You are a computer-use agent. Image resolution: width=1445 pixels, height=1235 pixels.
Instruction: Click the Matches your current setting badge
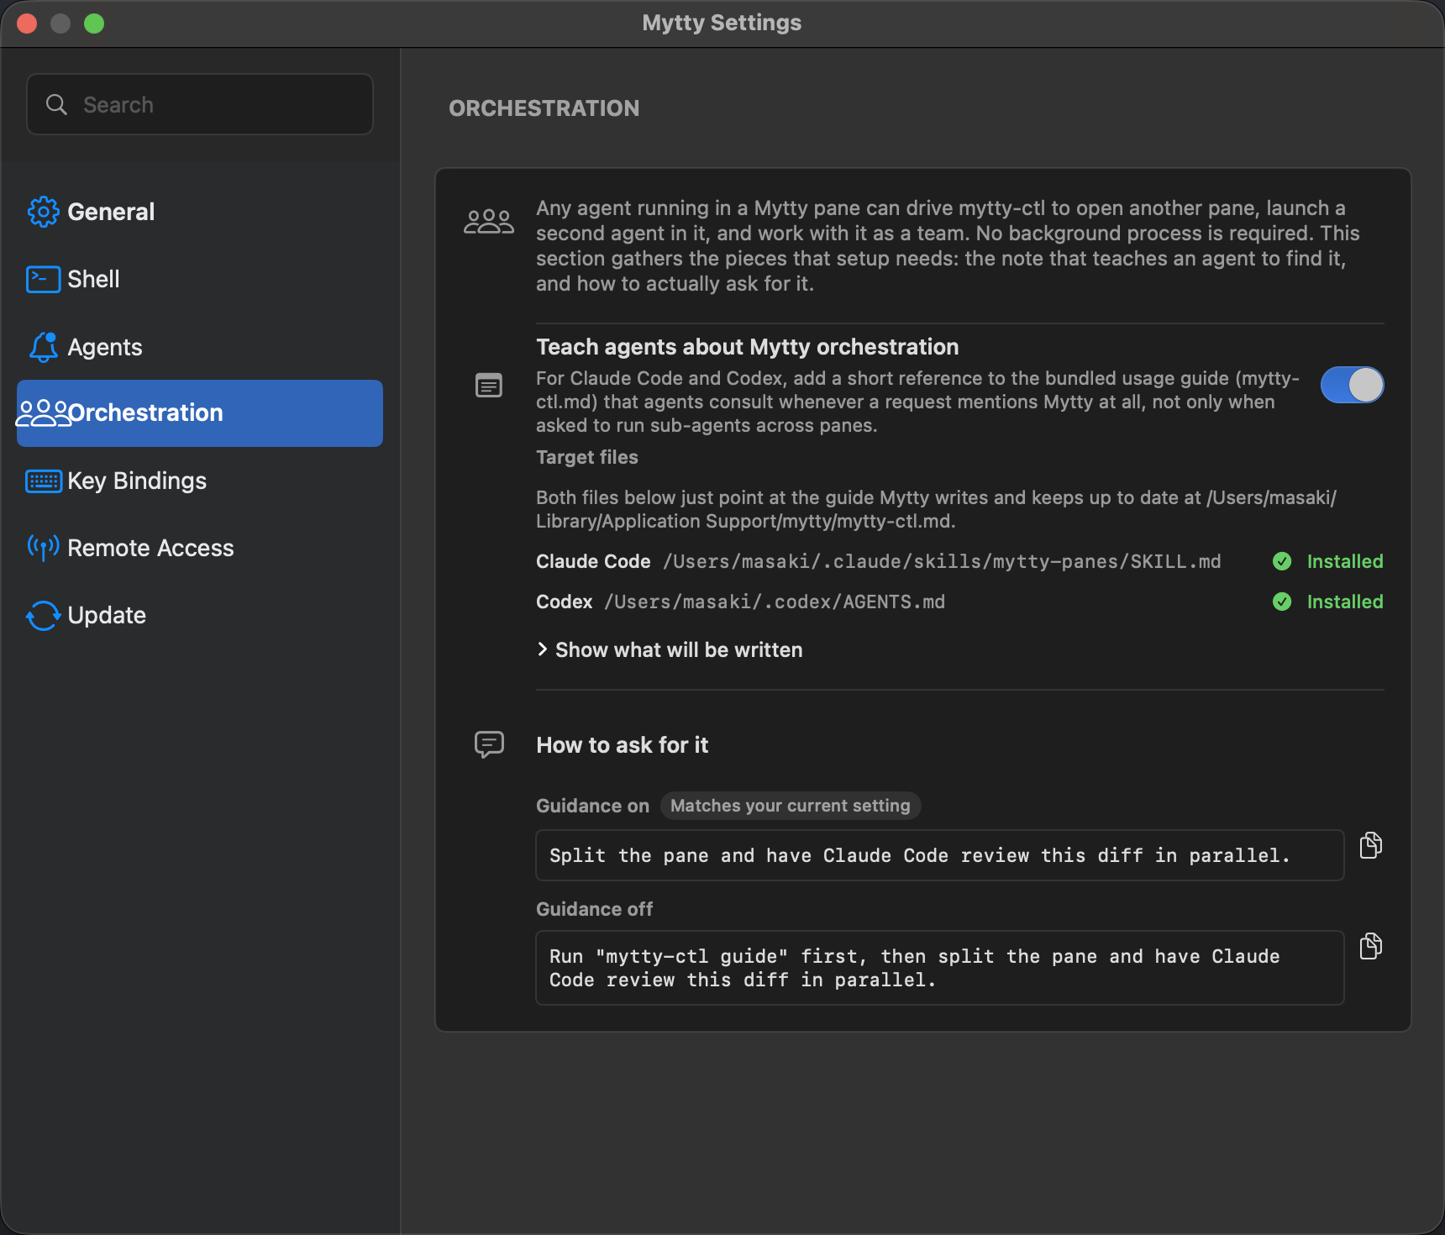791,806
